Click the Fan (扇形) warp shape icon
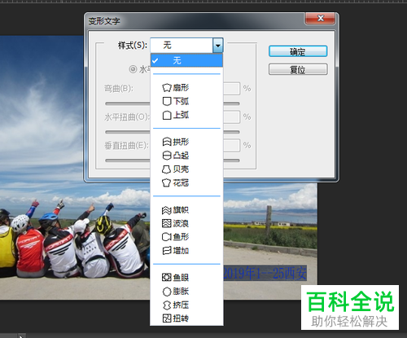The width and height of the screenshot is (407, 338). tap(167, 88)
